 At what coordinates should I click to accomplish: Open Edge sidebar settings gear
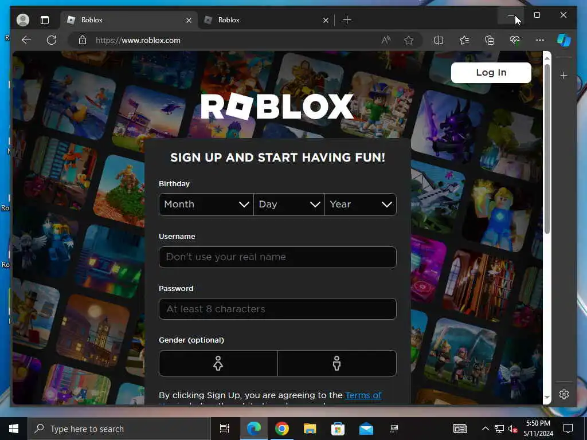[x=564, y=394]
